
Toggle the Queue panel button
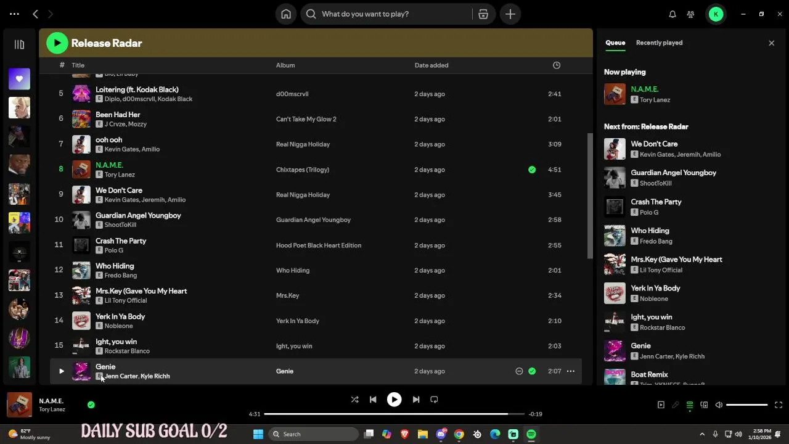(x=690, y=405)
